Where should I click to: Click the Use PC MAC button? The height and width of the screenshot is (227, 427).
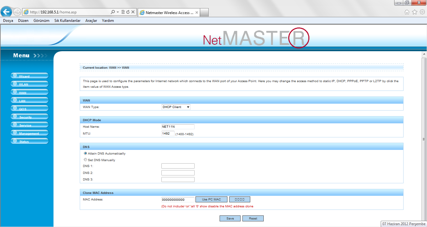point(211,200)
